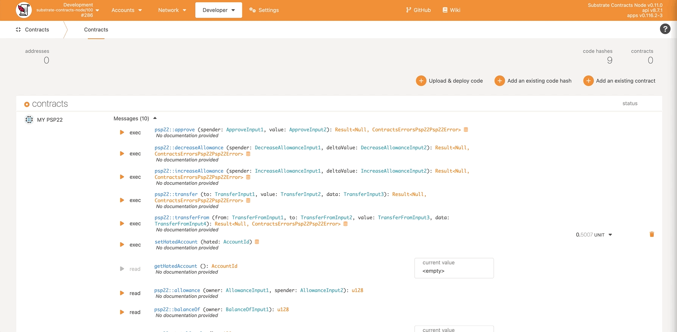Click Add an existing code hash

tap(533, 81)
